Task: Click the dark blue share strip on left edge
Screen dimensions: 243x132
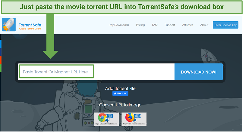Action: pos(1,52)
